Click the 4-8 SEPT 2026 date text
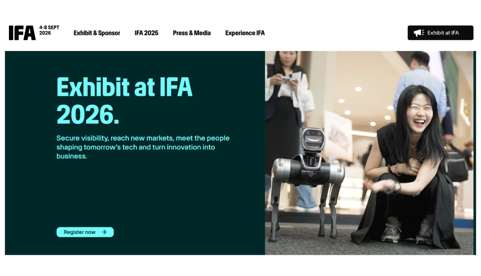Screen dimensions: 481x276 pos(49,30)
